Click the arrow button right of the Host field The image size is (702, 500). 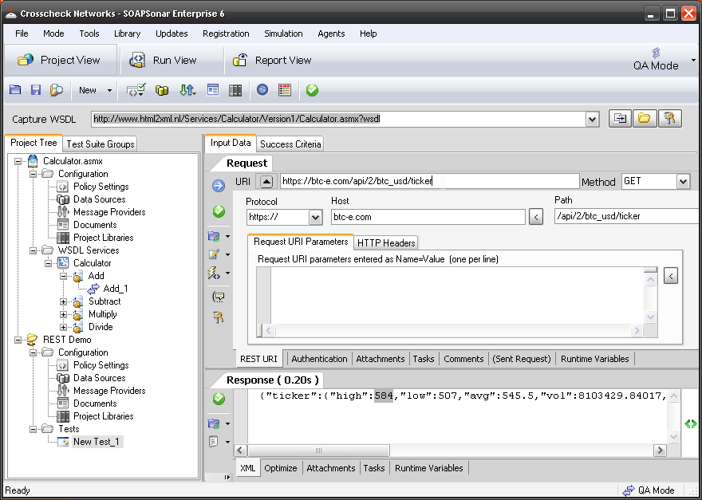(x=536, y=217)
